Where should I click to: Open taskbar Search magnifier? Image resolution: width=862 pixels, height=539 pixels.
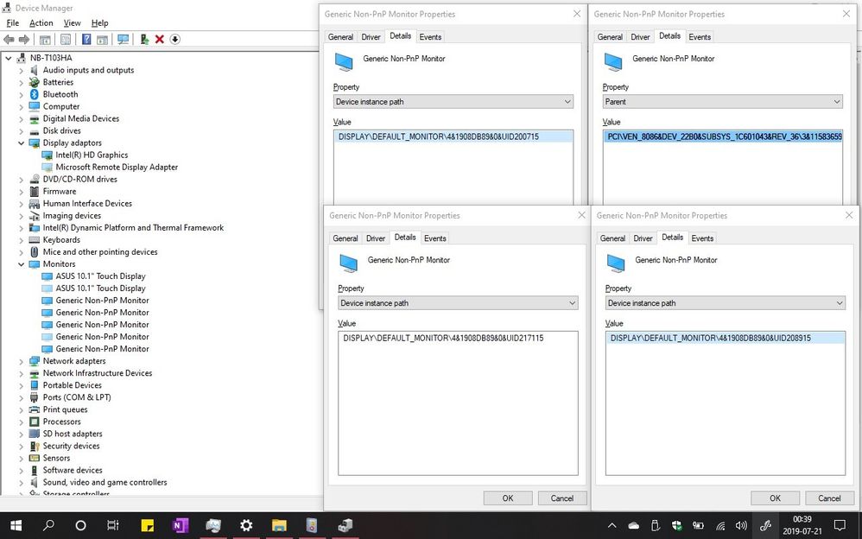pos(48,525)
